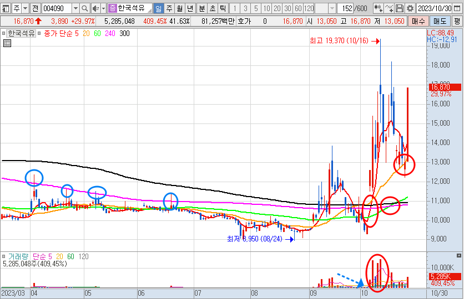Click the 16,870 current price tag on axis
This screenshot has height=299, width=464.
click(x=445, y=87)
